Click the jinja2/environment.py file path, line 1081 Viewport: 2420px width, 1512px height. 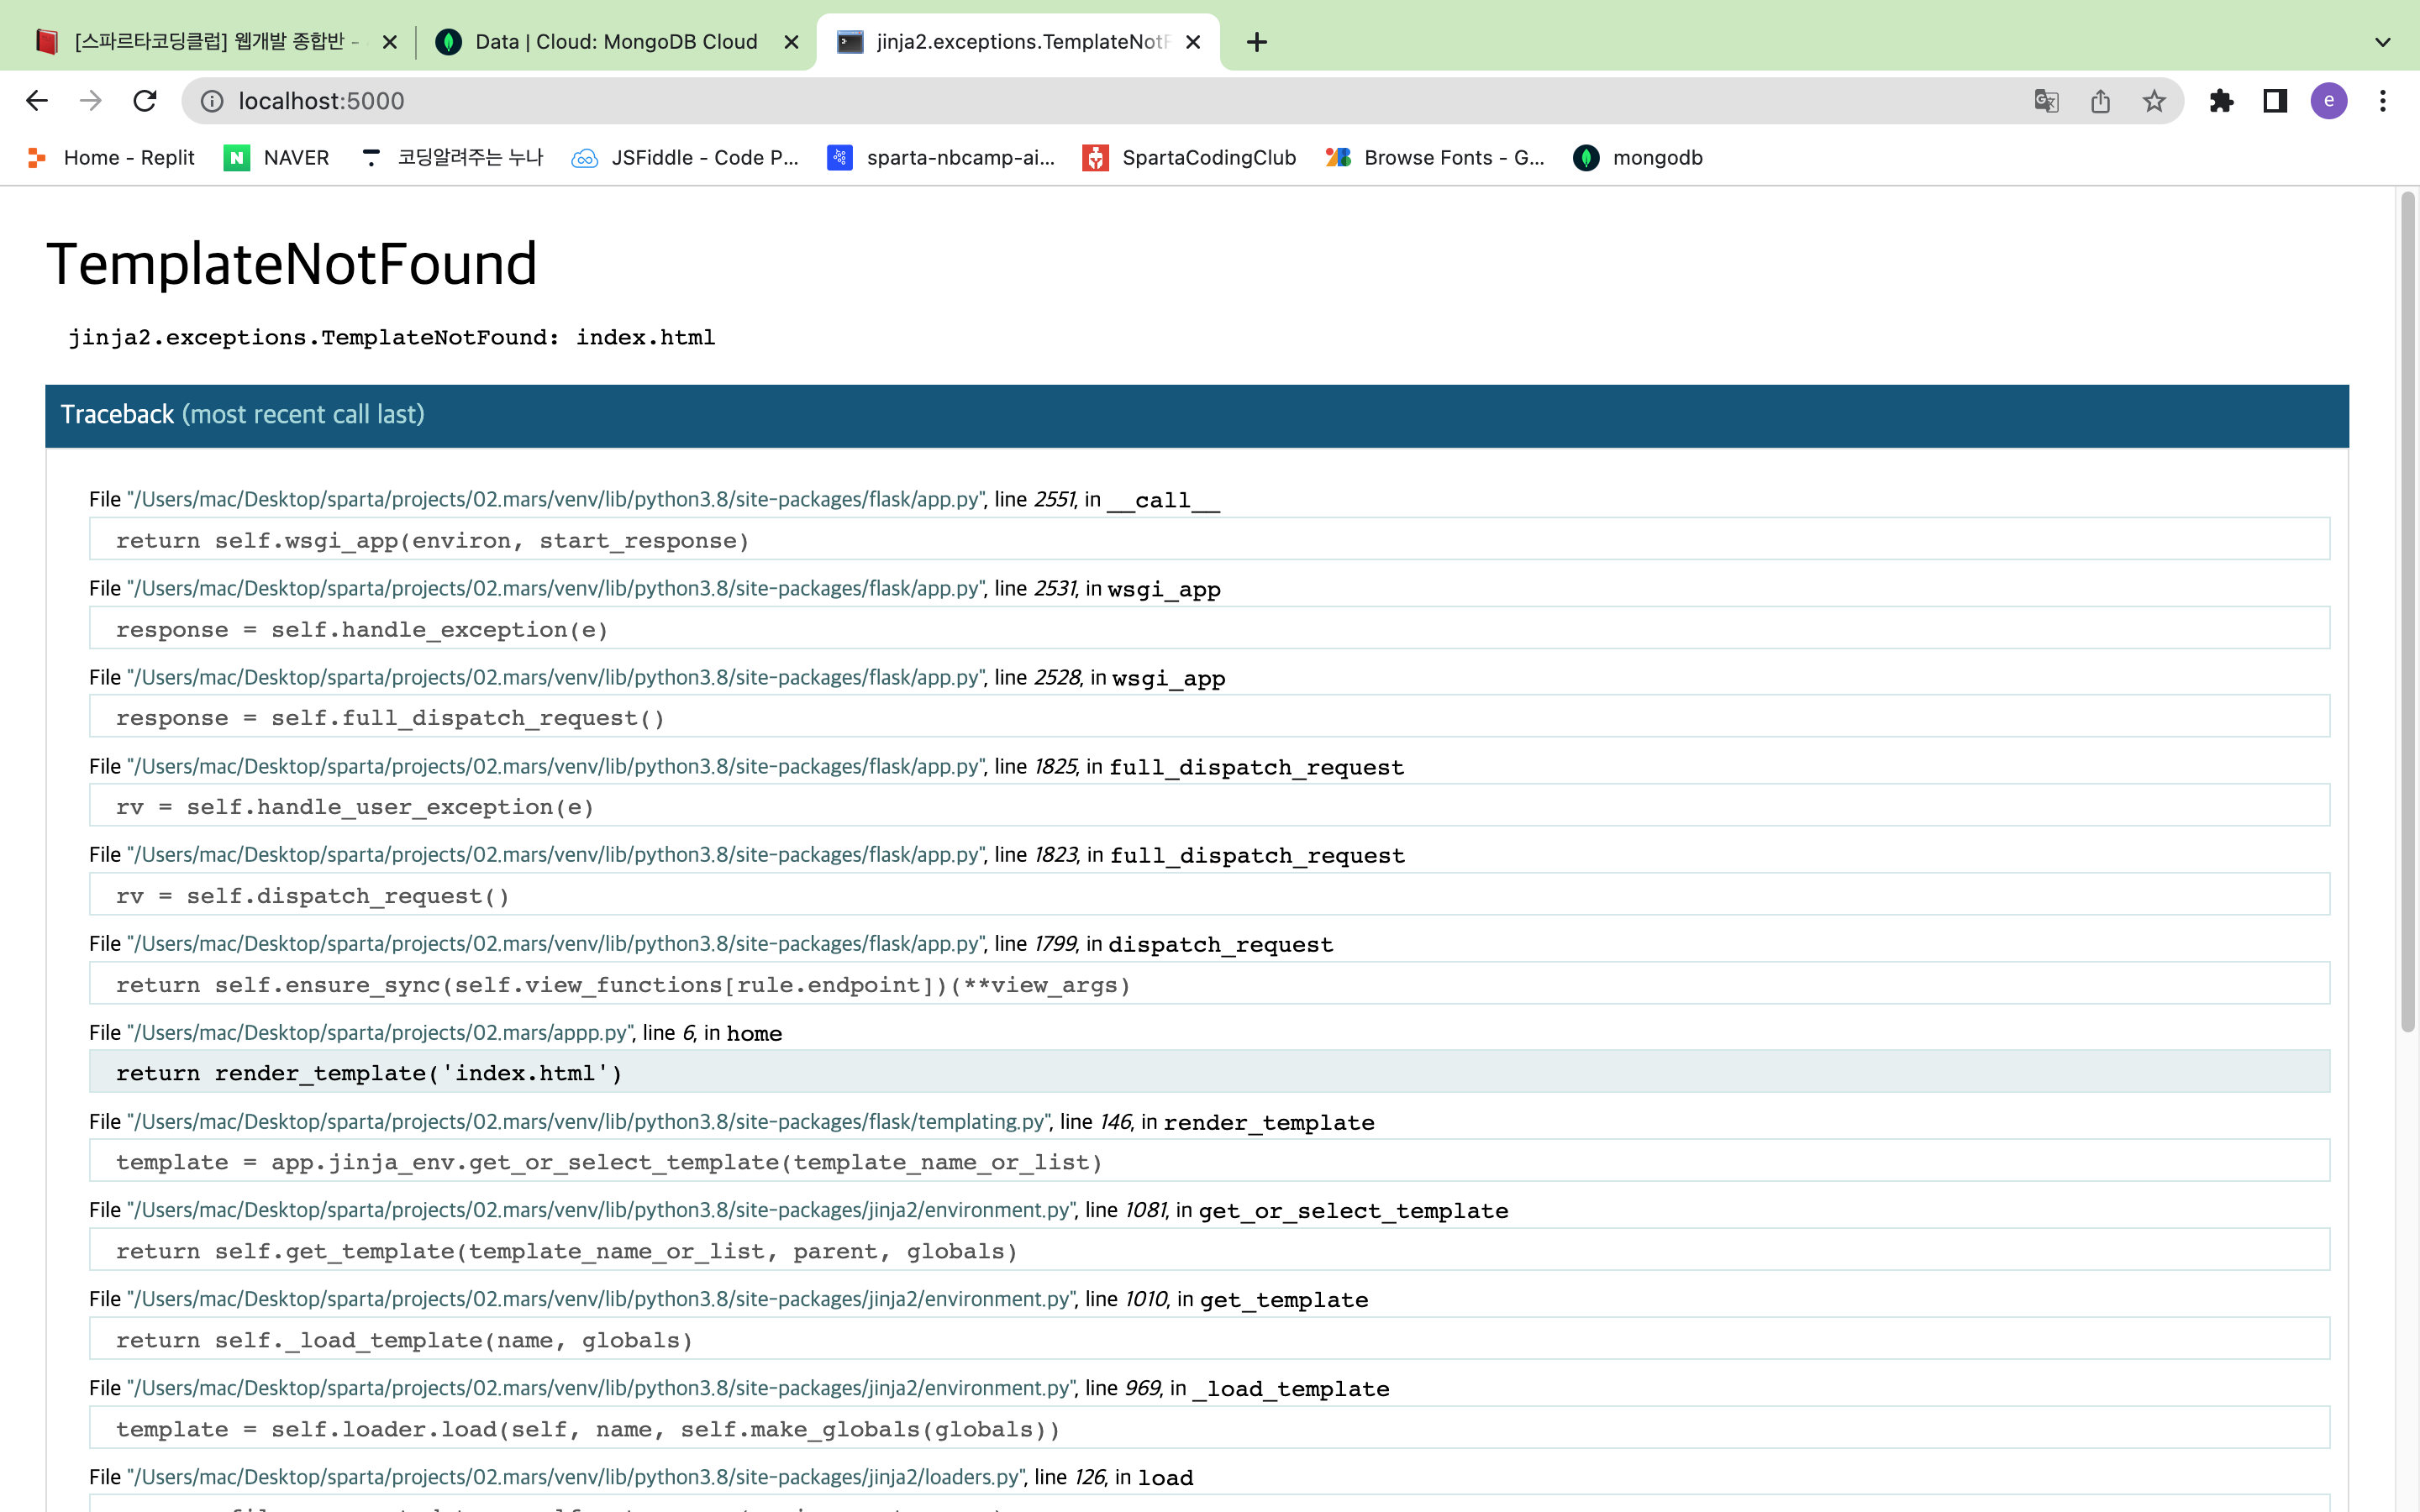(602, 1211)
